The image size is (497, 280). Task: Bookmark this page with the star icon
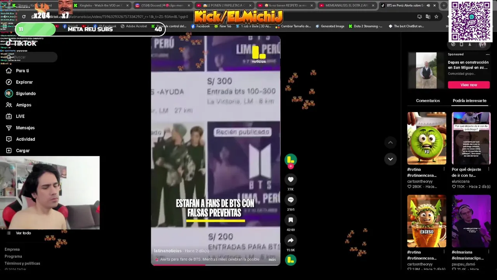(436, 17)
